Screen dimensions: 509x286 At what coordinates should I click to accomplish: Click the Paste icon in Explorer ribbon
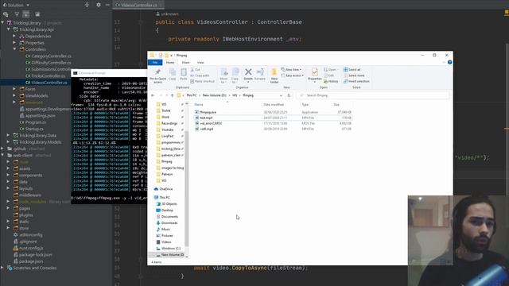click(x=184, y=74)
